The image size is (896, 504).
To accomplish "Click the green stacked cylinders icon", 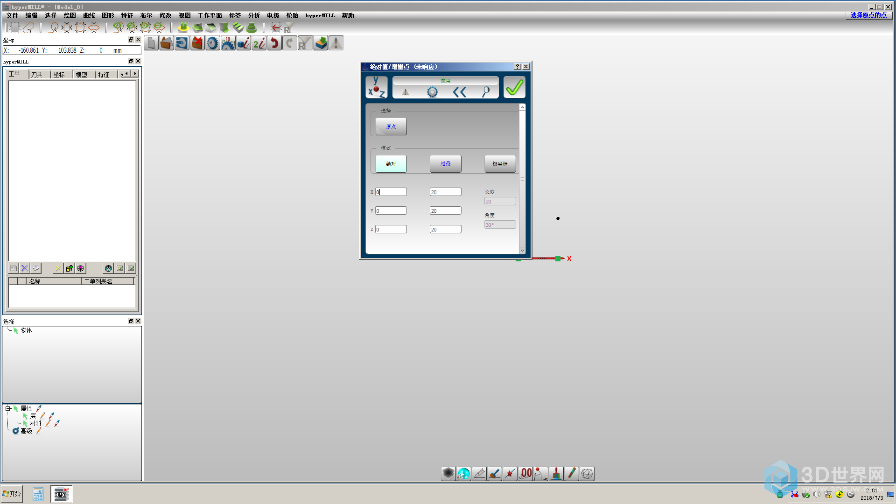I will tap(252, 28).
